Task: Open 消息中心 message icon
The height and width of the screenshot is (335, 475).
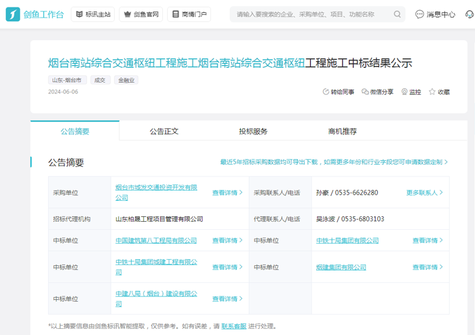Action: tap(420, 14)
